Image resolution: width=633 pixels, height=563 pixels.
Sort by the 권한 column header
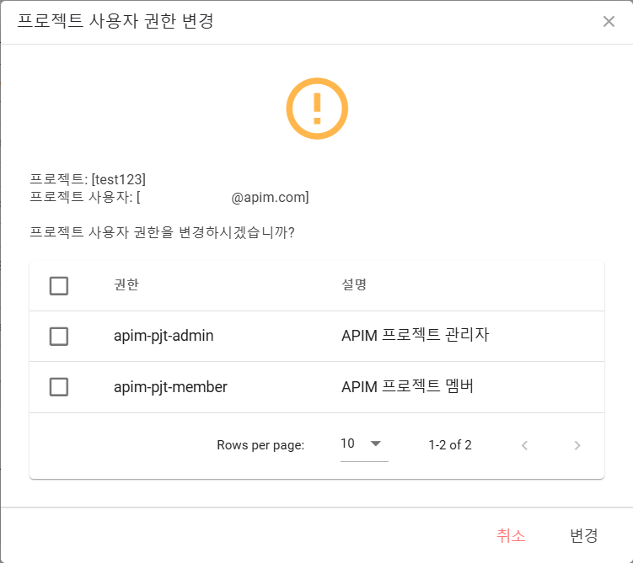[126, 284]
